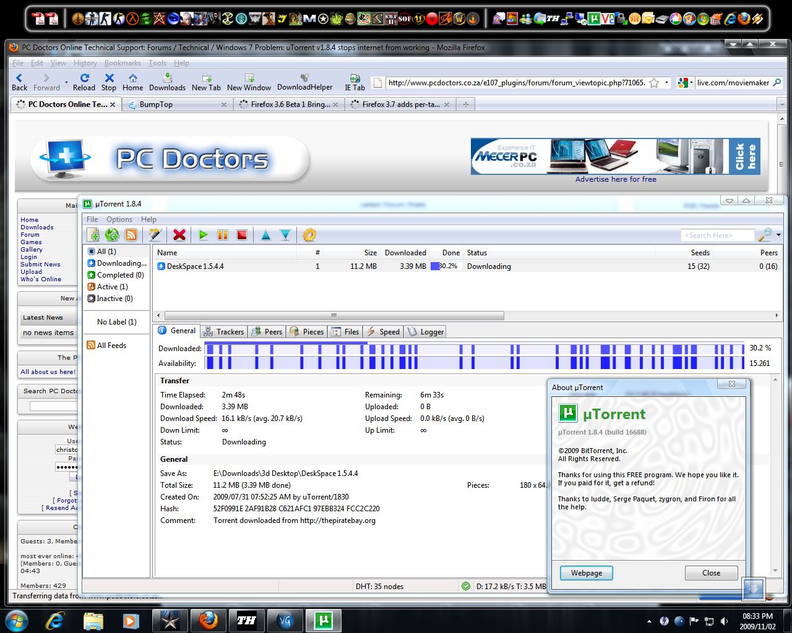Stop the torrent with the red stop icon
Screen dimensions: 792x633
click(242, 235)
